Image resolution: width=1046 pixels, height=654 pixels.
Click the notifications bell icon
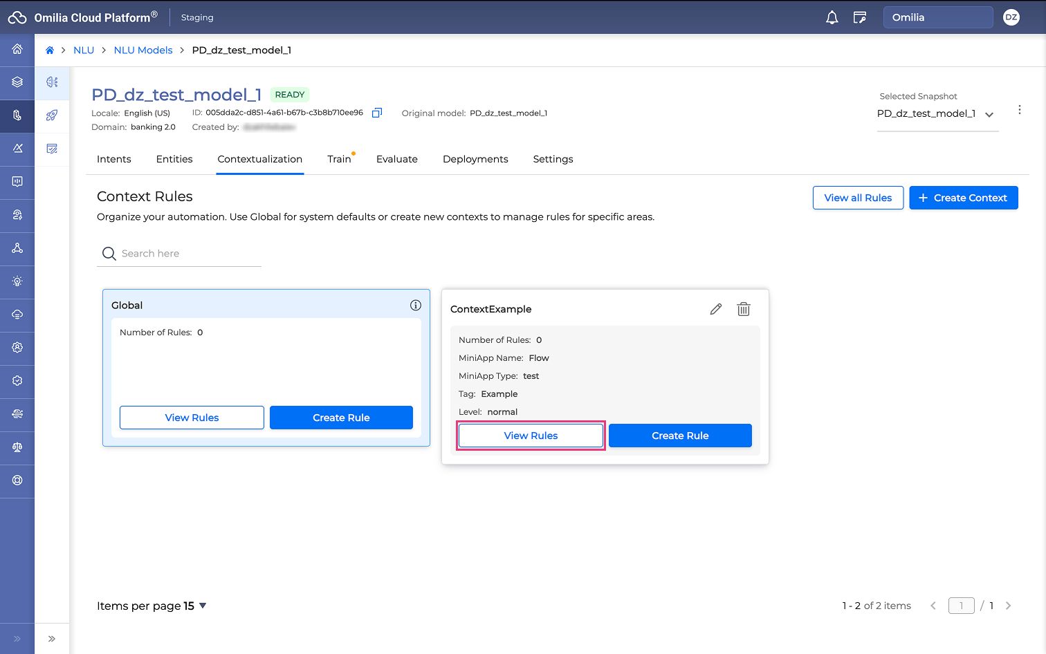tap(832, 17)
